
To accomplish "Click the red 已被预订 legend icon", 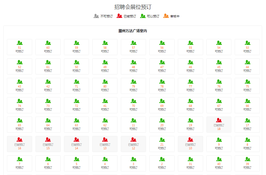I will 119,16.
